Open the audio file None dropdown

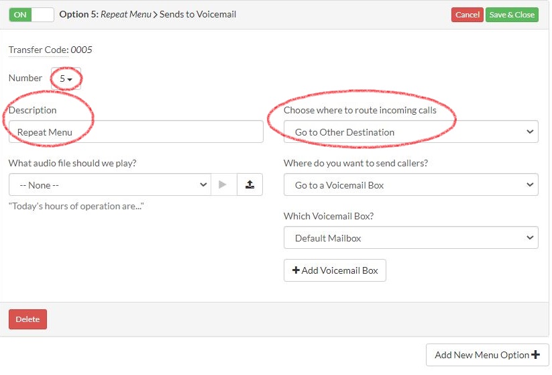(x=110, y=184)
